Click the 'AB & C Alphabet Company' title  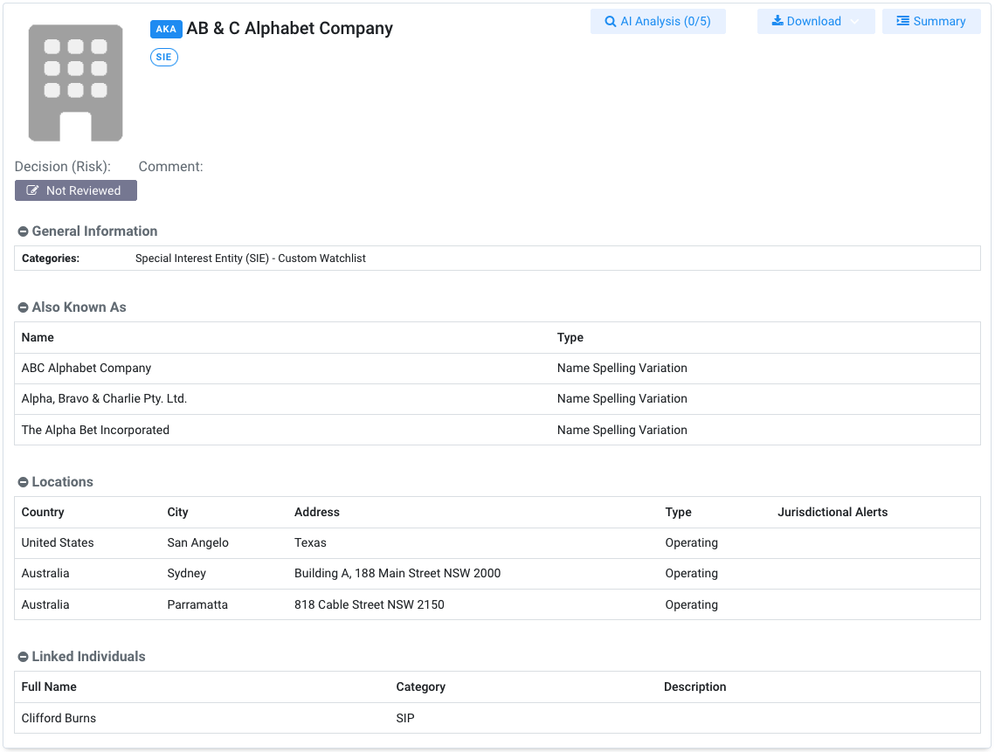290,29
